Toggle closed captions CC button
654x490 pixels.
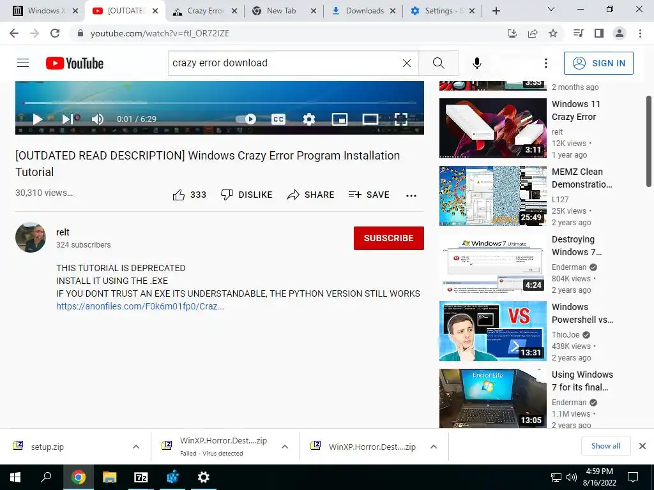point(278,119)
